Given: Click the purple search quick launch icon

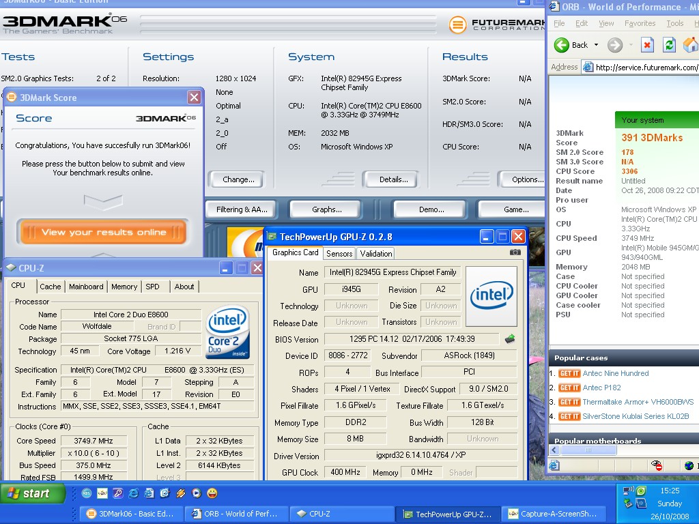Looking at the screenshot, I should pos(117,493).
